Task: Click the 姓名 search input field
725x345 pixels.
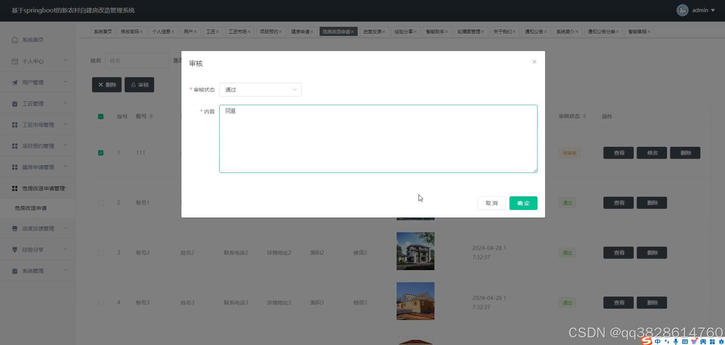Action: 137,61
